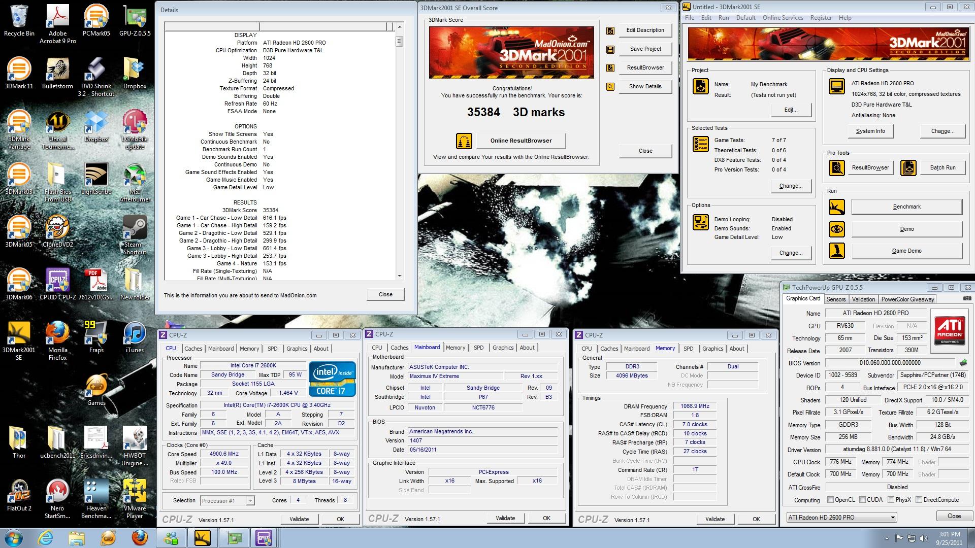Launch Unreal Tournament desktop icon
Image resolution: width=975 pixels, height=548 pixels.
[57, 129]
